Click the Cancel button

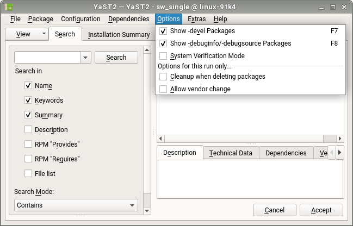click(274, 210)
